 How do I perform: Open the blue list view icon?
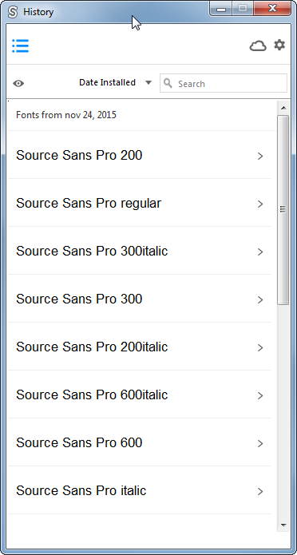click(x=20, y=46)
